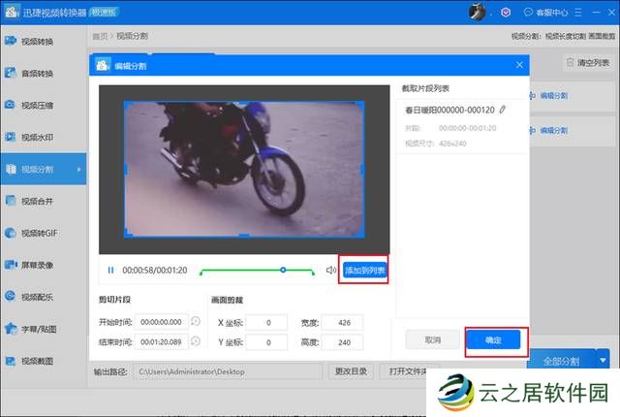The height and width of the screenshot is (417, 620).
Task: Expand the 全部分割 dropdown arrow
Action: 604,360
